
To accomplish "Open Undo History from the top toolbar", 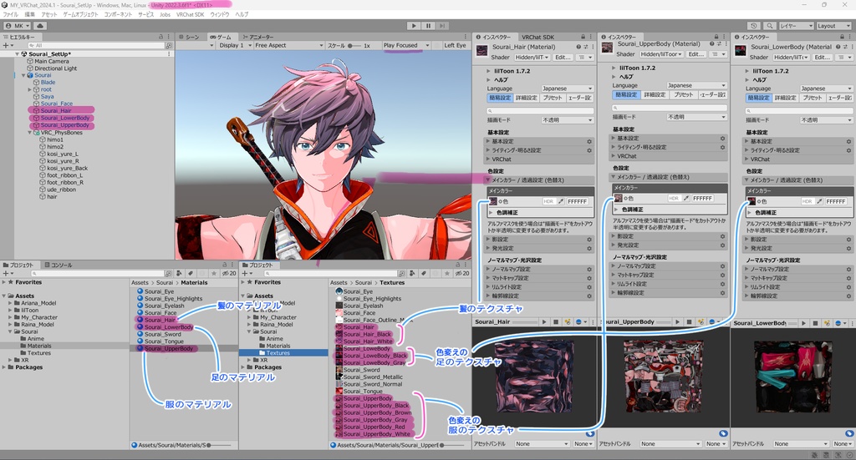I will pos(754,26).
